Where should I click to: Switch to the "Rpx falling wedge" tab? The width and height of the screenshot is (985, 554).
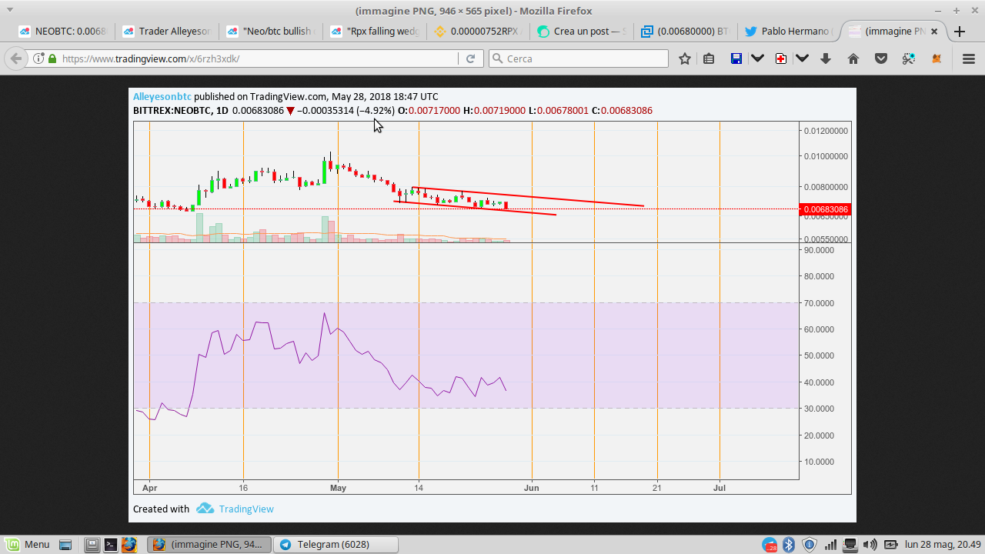coord(373,32)
